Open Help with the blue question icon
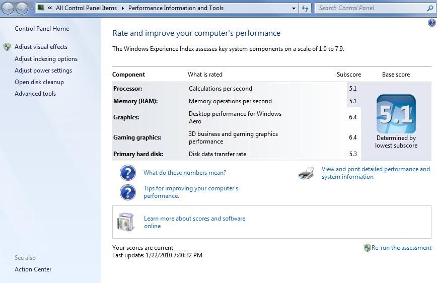 click(x=431, y=23)
